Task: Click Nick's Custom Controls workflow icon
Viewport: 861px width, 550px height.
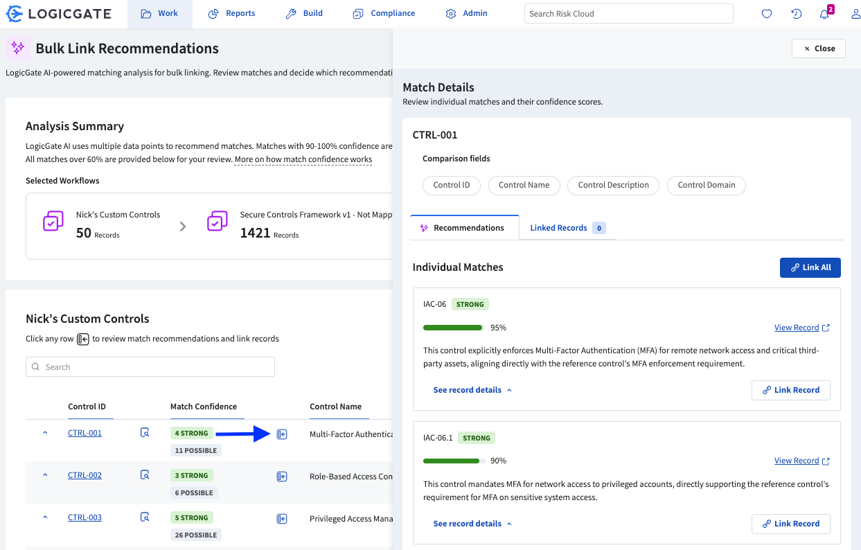Action: pyautogui.click(x=53, y=222)
